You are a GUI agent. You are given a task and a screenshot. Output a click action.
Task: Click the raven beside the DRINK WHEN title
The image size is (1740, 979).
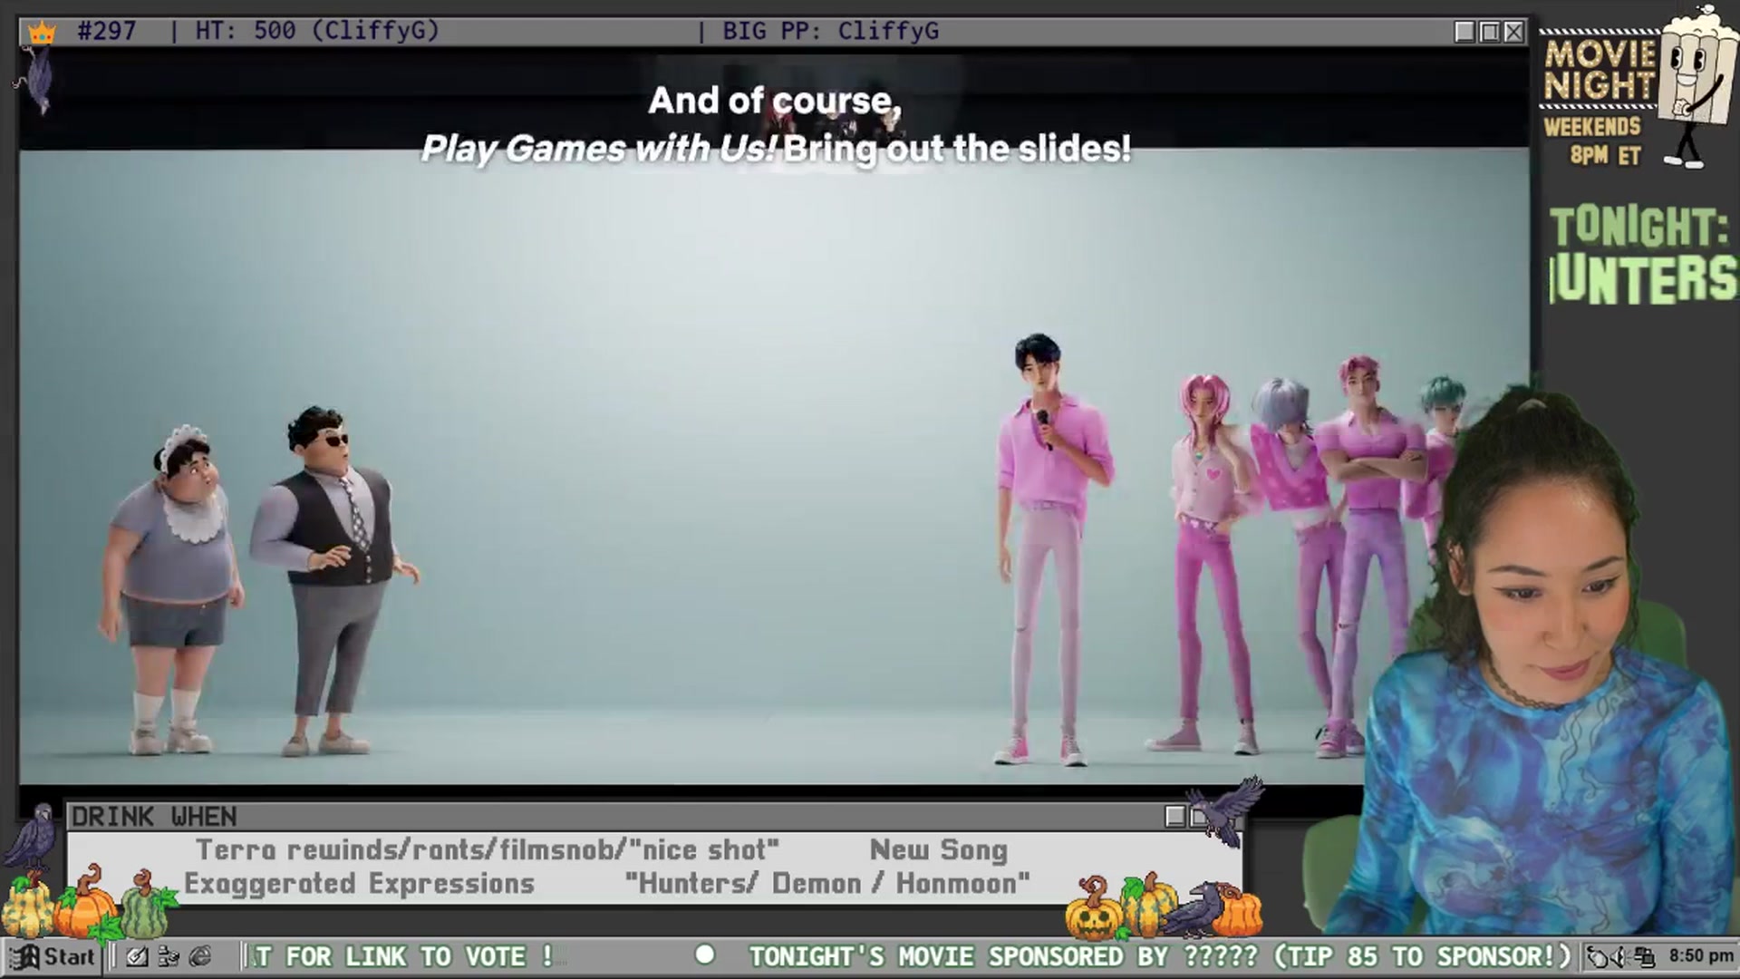point(33,837)
